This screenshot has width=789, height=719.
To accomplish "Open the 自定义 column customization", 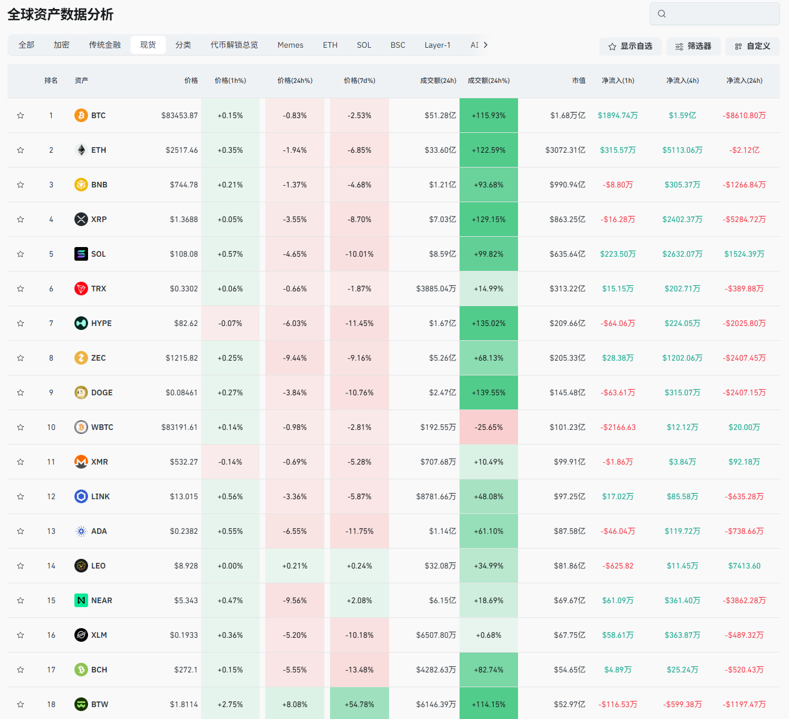I will point(752,46).
